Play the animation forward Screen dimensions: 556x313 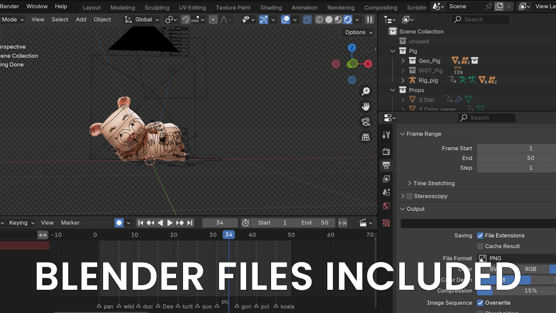170,223
